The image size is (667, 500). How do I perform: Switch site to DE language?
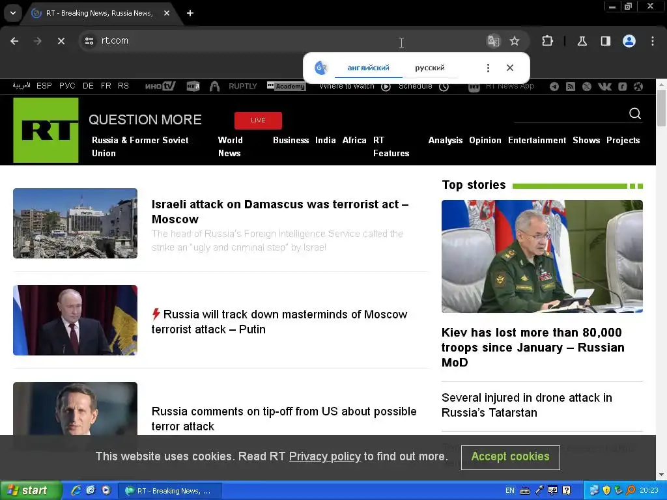[88, 86]
